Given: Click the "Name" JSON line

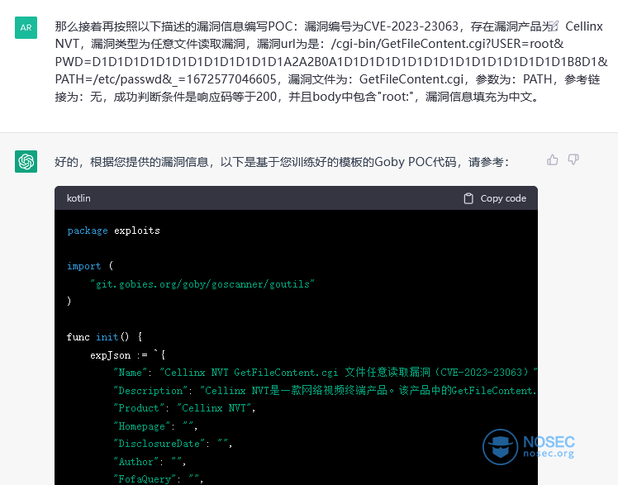Looking at the screenshot, I should [326, 373].
